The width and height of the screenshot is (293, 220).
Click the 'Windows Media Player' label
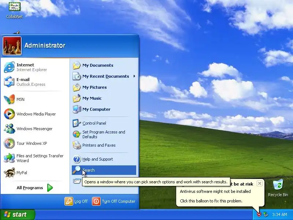point(36,114)
